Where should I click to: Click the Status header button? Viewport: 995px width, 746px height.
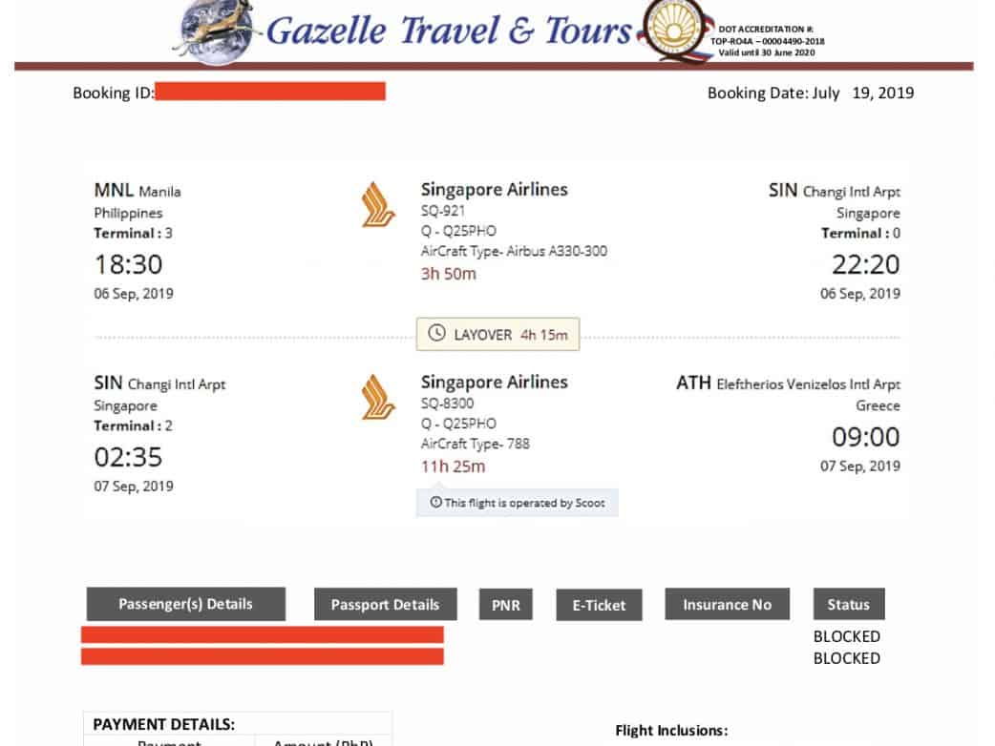click(x=848, y=605)
